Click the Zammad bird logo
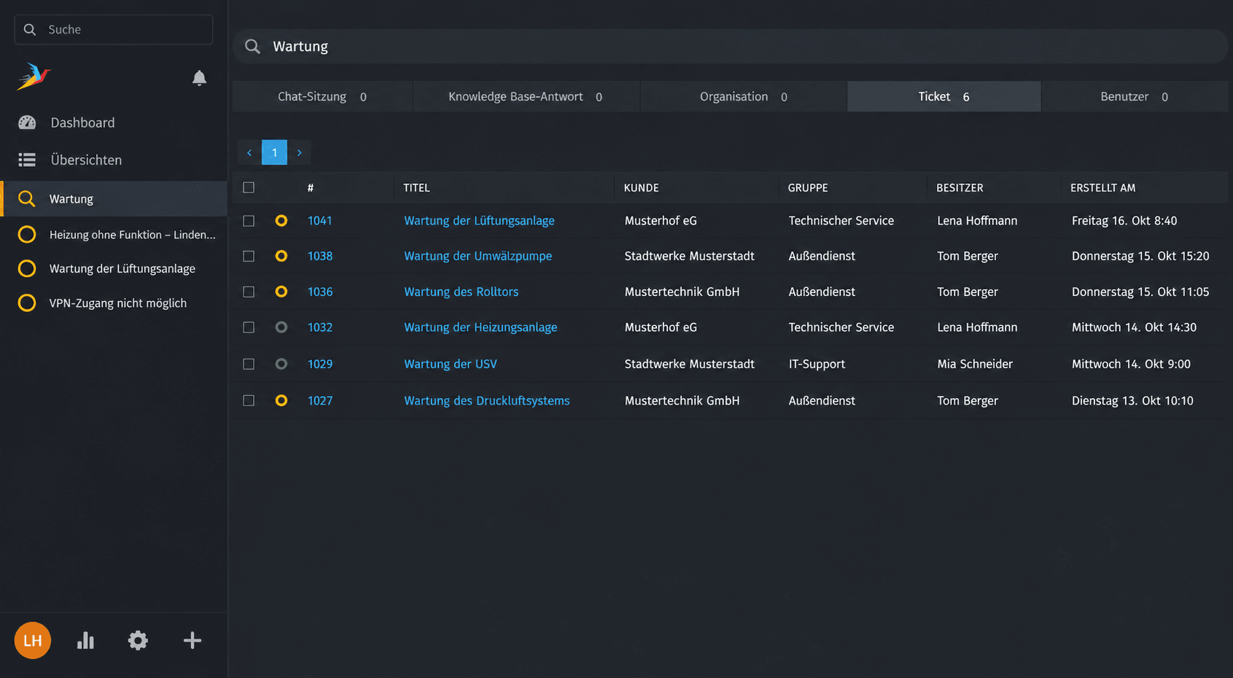The width and height of the screenshot is (1233, 678). pos(34,77)
